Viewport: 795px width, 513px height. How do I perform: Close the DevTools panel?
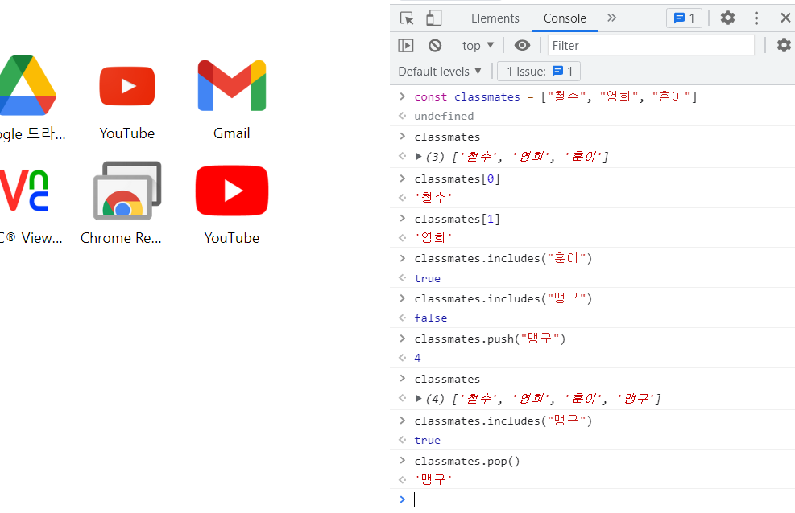point(785,18)
